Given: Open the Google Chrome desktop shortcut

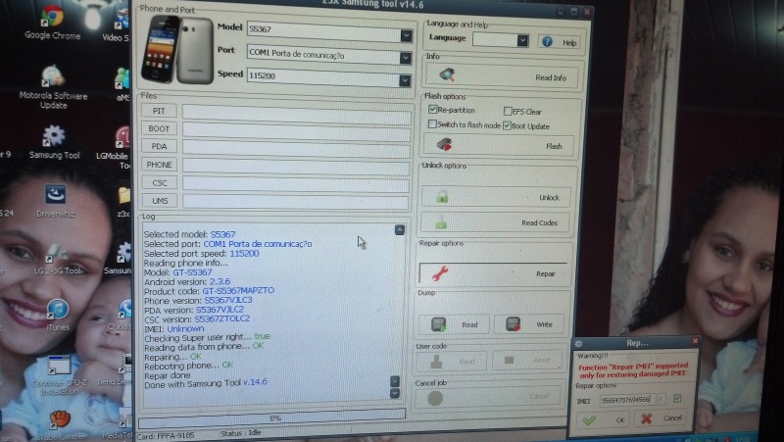Looking at the screenshot, I should [x=52, y=22].
